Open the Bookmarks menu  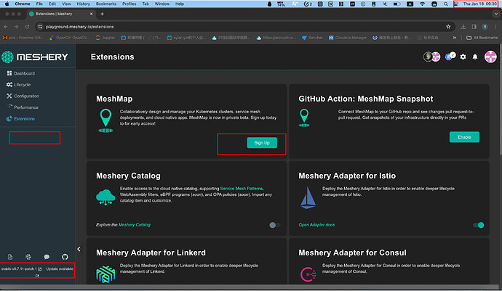pyautogui.click(x=106, y=4)
